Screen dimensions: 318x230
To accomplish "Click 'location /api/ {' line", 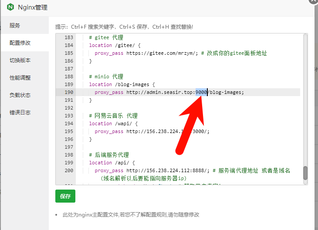I will (112, 163).
